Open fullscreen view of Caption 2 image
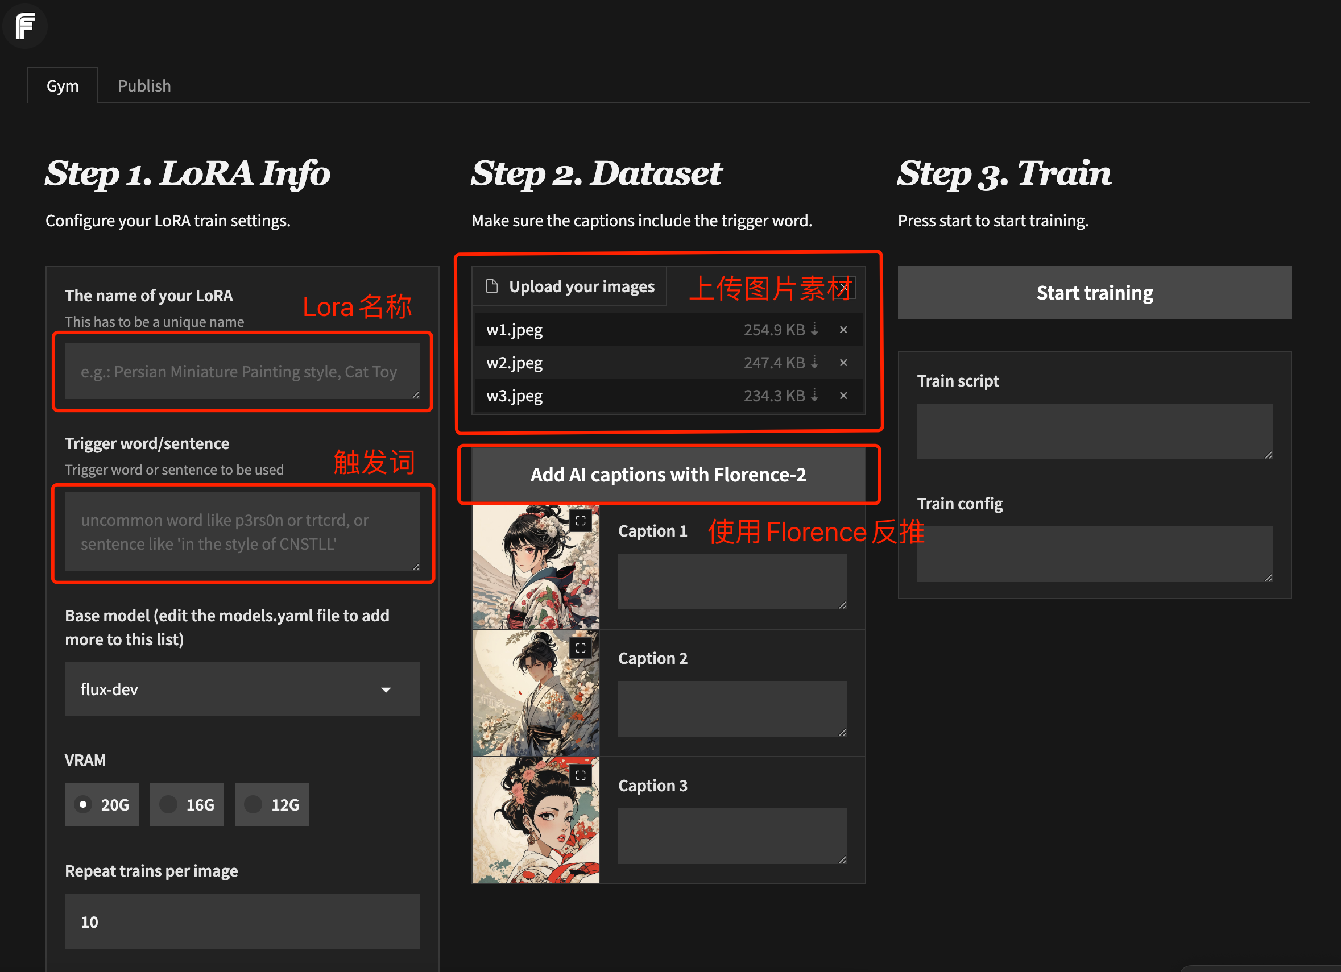 click(x=581, y=648)
